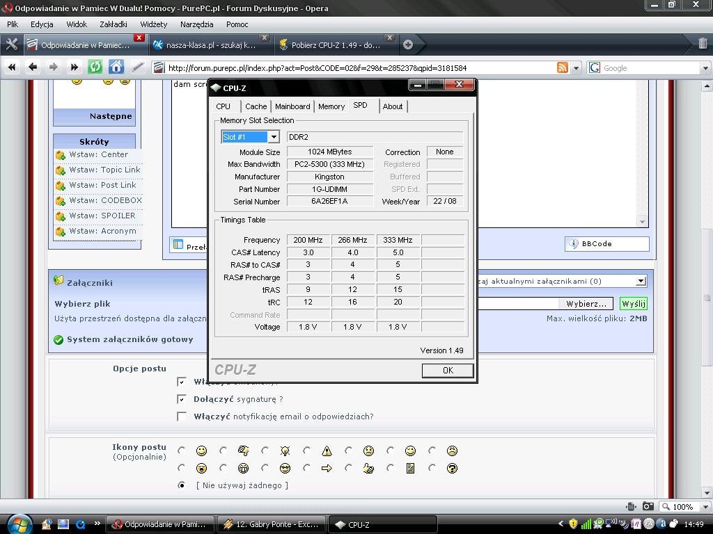Go back with the Back arrow
Screen dimensions: 713x534
click(33, 67)
